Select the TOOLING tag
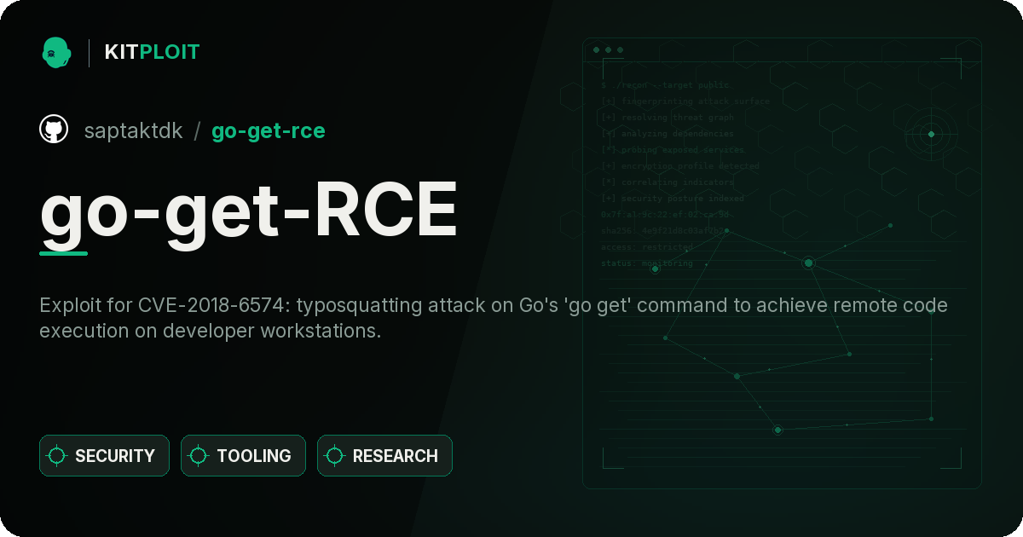Image resolution: width=1023 pixels, height=537 pixels. click(243, 455)
